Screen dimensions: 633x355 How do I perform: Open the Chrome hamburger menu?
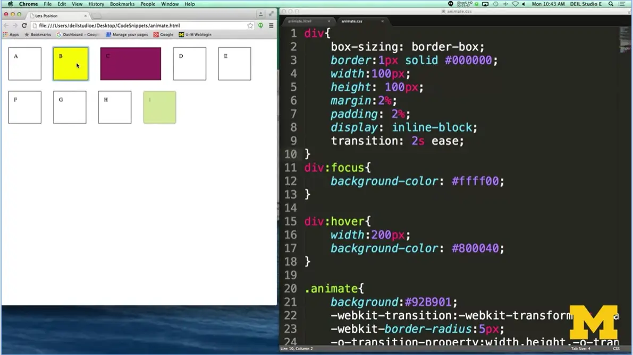[x=271, y=25]
